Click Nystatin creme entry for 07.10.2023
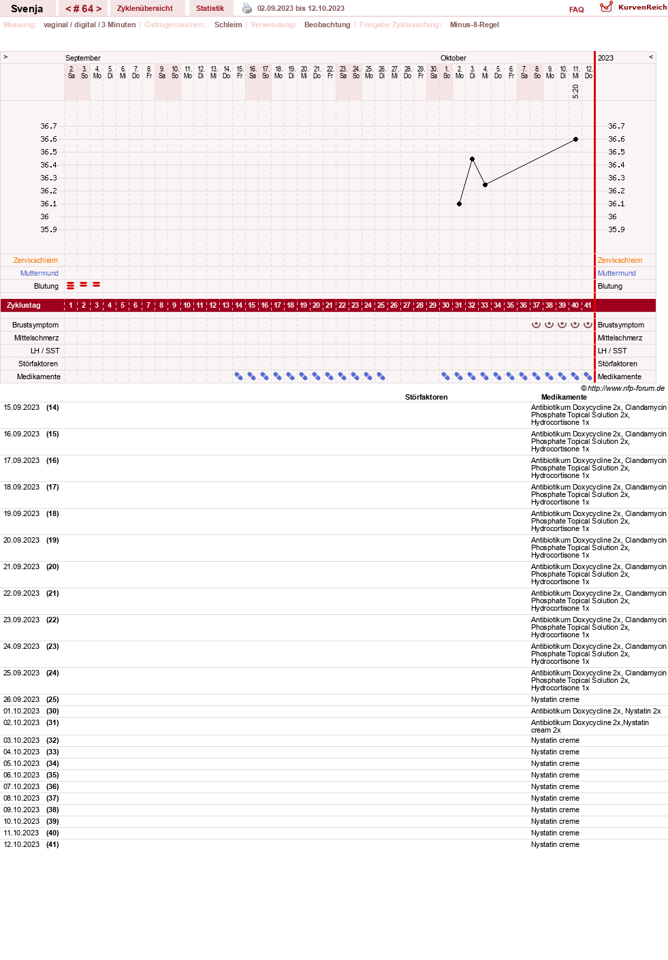The image size is (668, 960). tap(555, 786)
